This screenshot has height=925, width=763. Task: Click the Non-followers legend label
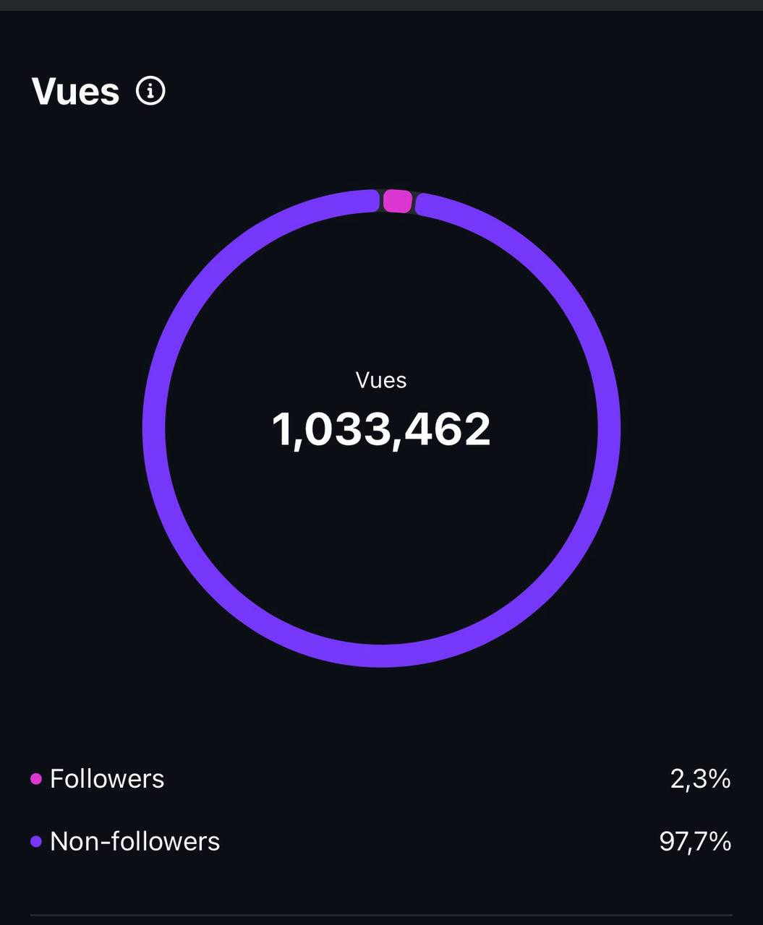tap(135, 841)
